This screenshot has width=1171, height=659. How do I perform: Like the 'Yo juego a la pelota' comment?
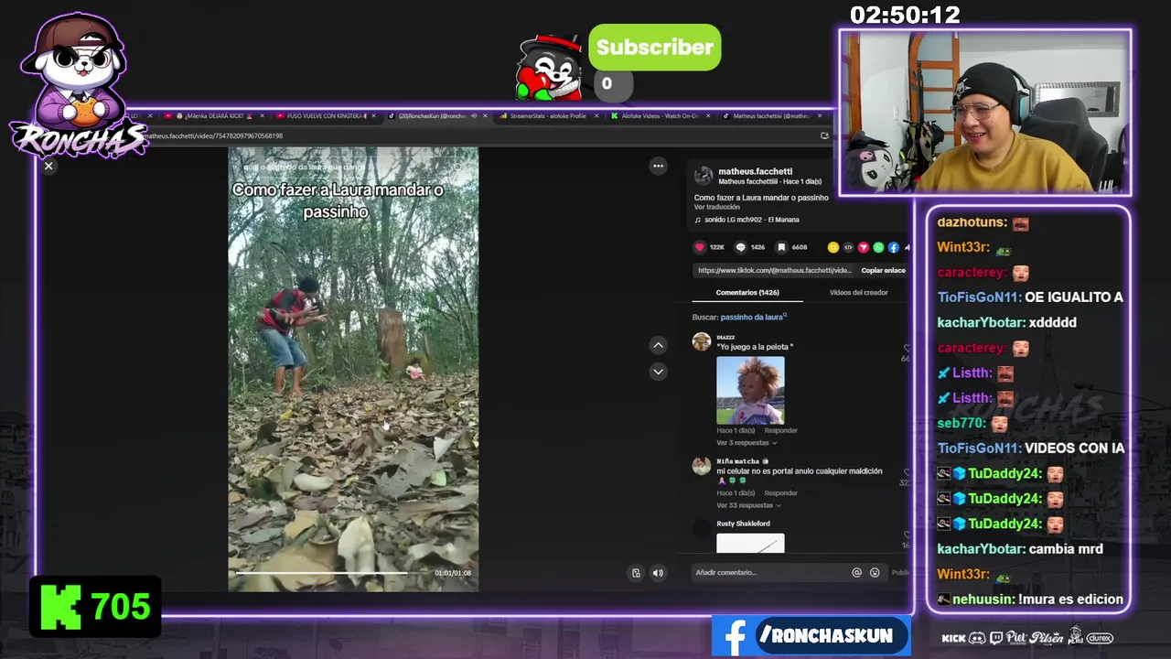point(906,349)
